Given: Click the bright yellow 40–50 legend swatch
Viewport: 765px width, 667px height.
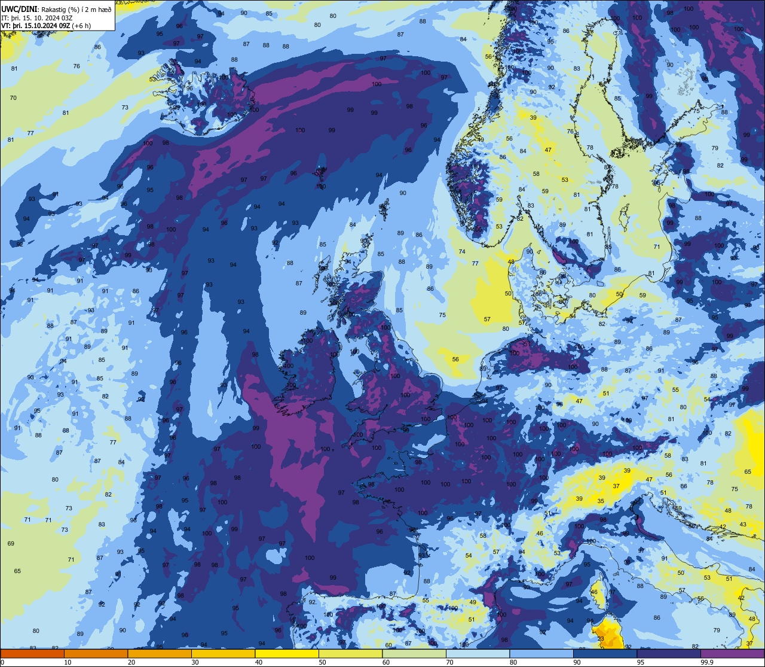Looking at the screenshot, I should point(287,653).
